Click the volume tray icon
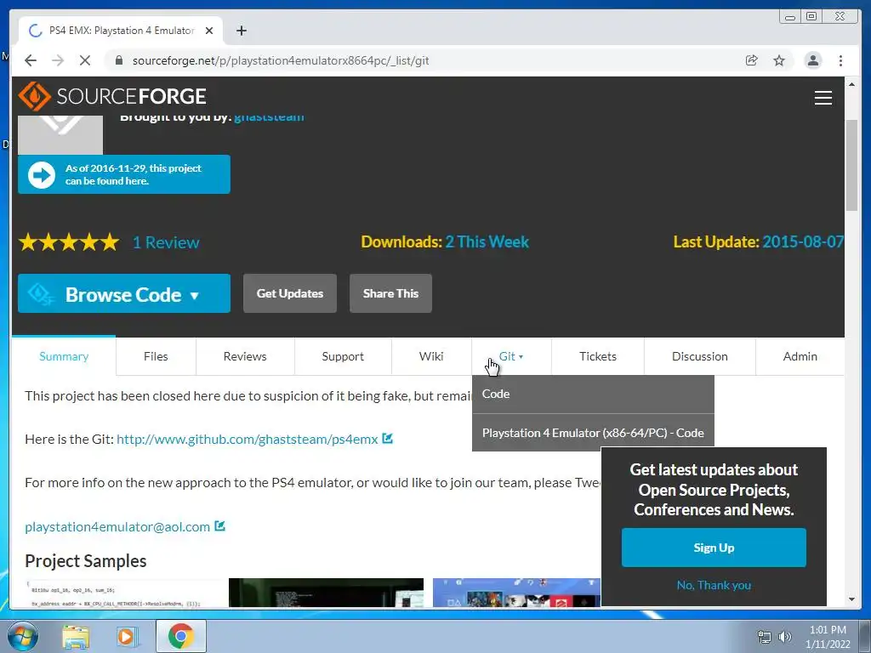871x653 pixels. coord(784,637)
